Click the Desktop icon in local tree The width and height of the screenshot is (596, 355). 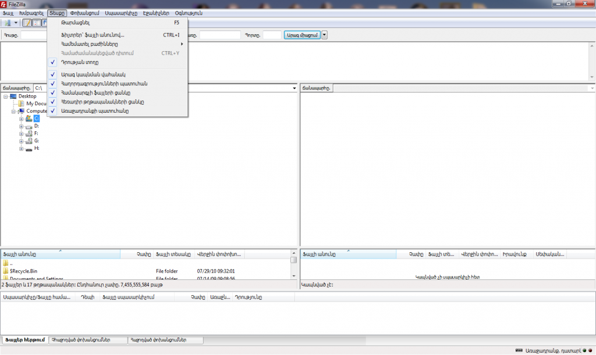pyautogui.click(x=13, y=96)
